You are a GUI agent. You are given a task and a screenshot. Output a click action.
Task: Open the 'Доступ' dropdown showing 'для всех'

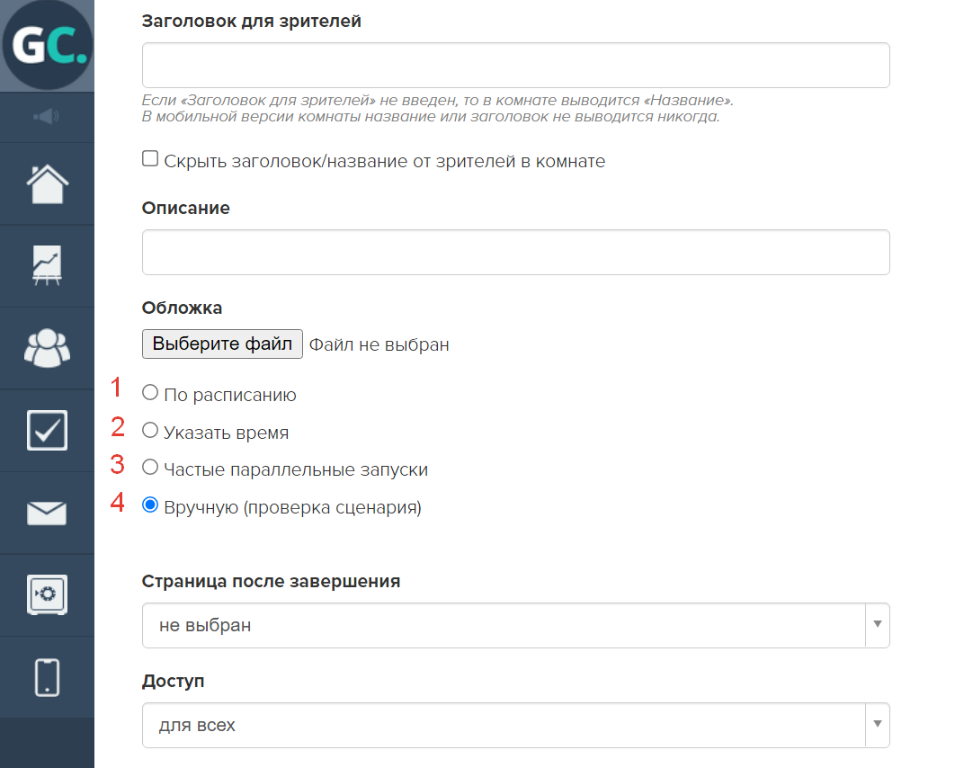pos(515,725)
